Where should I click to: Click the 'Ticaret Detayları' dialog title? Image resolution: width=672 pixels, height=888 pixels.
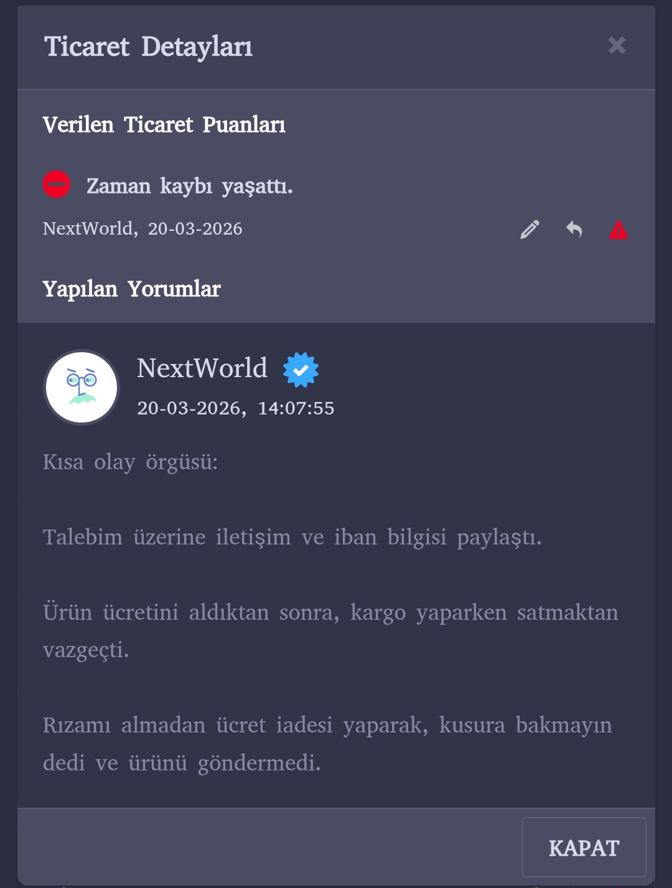[x=149, y=47]
